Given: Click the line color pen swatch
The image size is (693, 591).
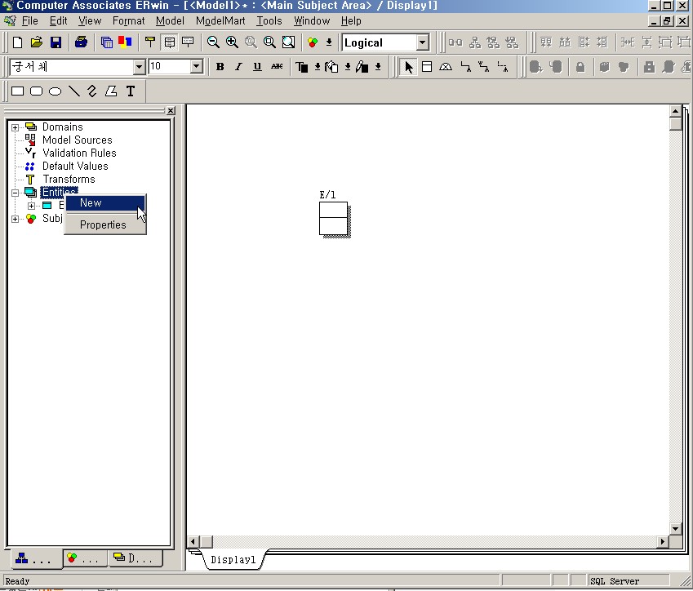Looking at the screenshot, I should tap(362, 67).
